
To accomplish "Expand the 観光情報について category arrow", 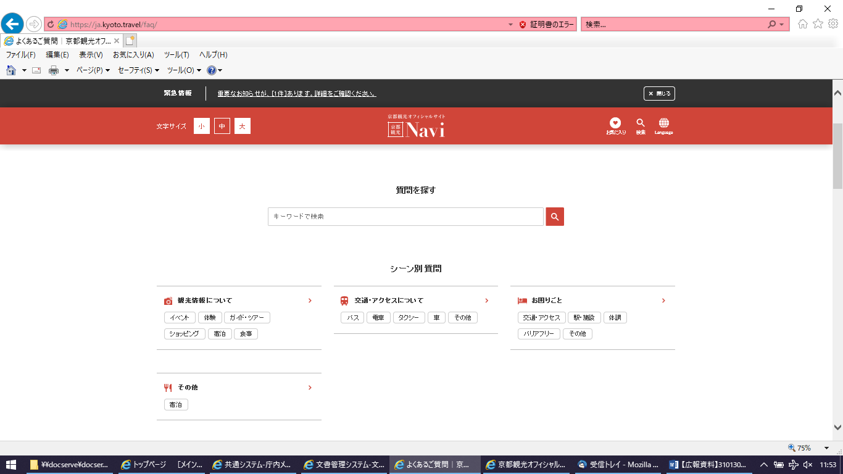I will click(310, 301).
